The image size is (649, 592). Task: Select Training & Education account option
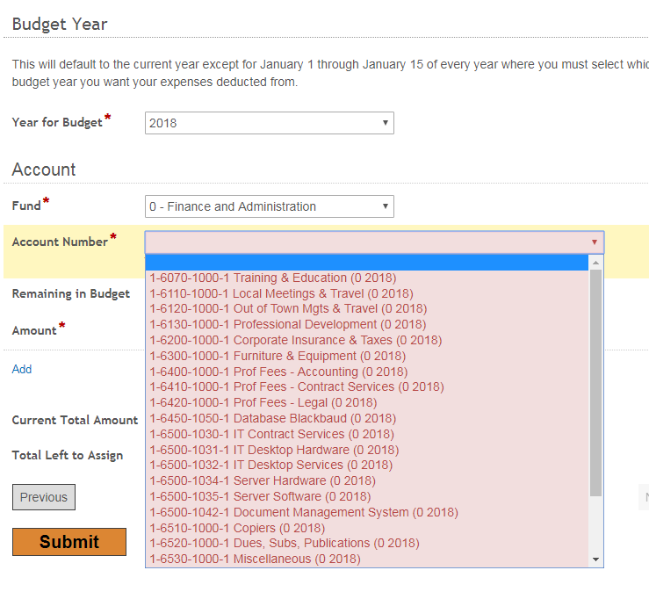(367, 278)
